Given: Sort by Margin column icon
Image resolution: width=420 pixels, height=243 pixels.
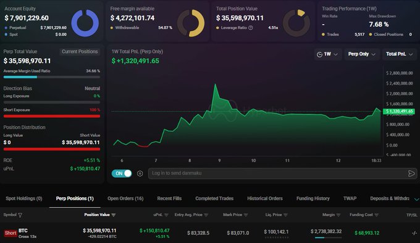Looking at the screenshot, I should (x=338, y=215).
